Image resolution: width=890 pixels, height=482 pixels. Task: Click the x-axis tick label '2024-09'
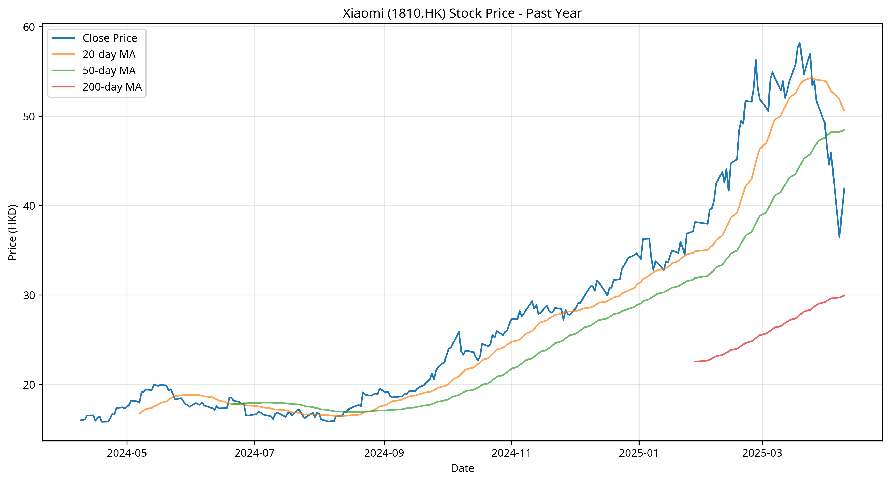384,453
